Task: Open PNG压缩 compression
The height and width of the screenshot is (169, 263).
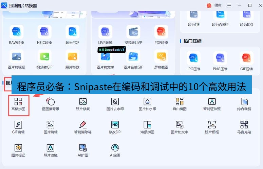Action: [220, 61]
